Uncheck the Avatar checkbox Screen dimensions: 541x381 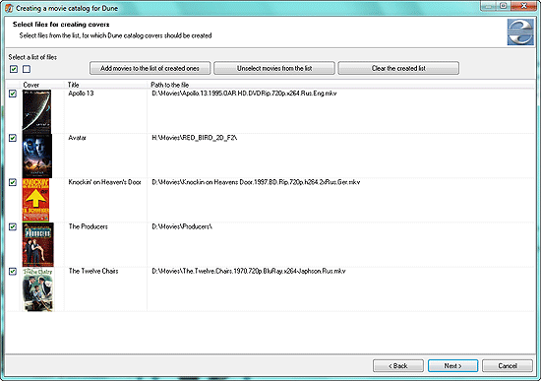(x=13, y=138)
